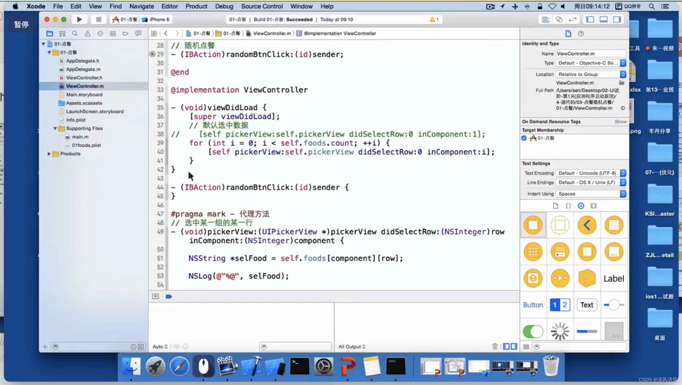
Task: Expand the 01-点餐 target group
Action: tap(50, 52)
